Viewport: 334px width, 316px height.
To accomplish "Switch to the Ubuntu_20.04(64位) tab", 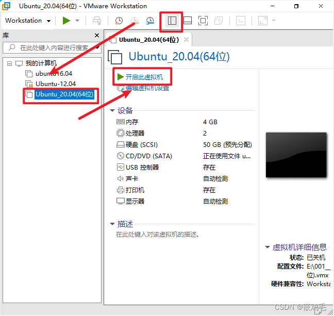I will [148, 40].
